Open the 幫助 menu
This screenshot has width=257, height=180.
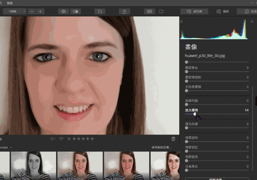(x=10, y=3)
